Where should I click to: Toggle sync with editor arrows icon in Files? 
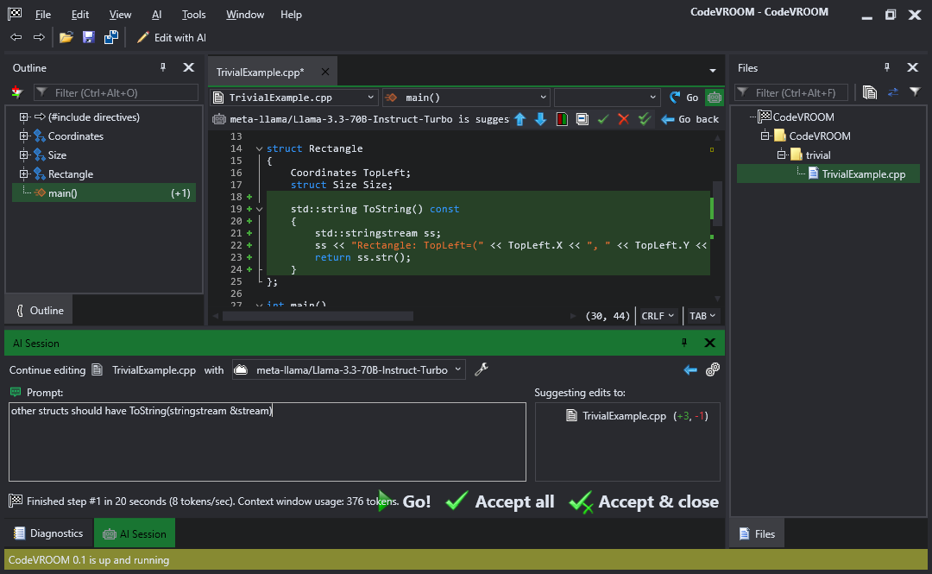[893, 92]
